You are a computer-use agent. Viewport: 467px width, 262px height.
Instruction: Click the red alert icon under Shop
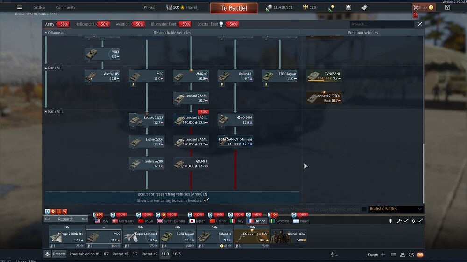[416, 15]
